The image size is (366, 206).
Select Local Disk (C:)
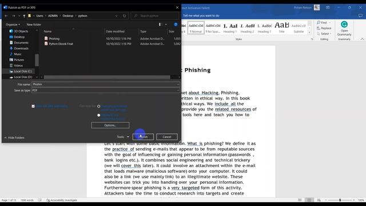[21, 71]
